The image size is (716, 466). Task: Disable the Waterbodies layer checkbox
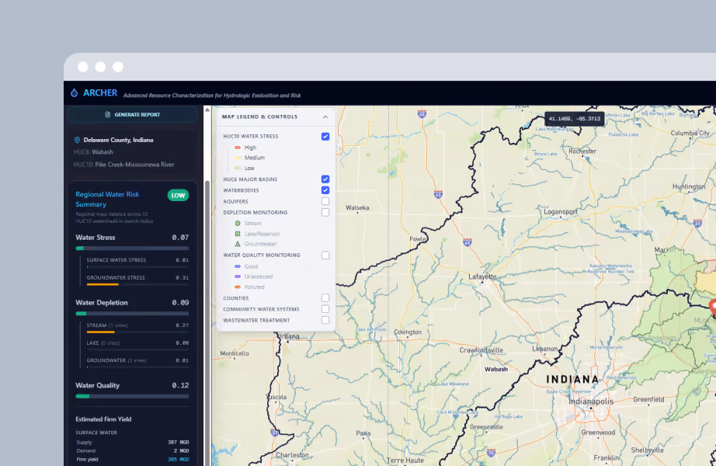click(x=325, y=190)
